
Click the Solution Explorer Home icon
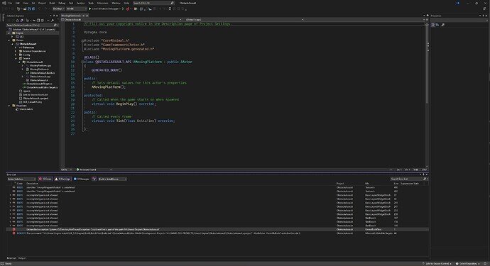click(x=18, y=21)
